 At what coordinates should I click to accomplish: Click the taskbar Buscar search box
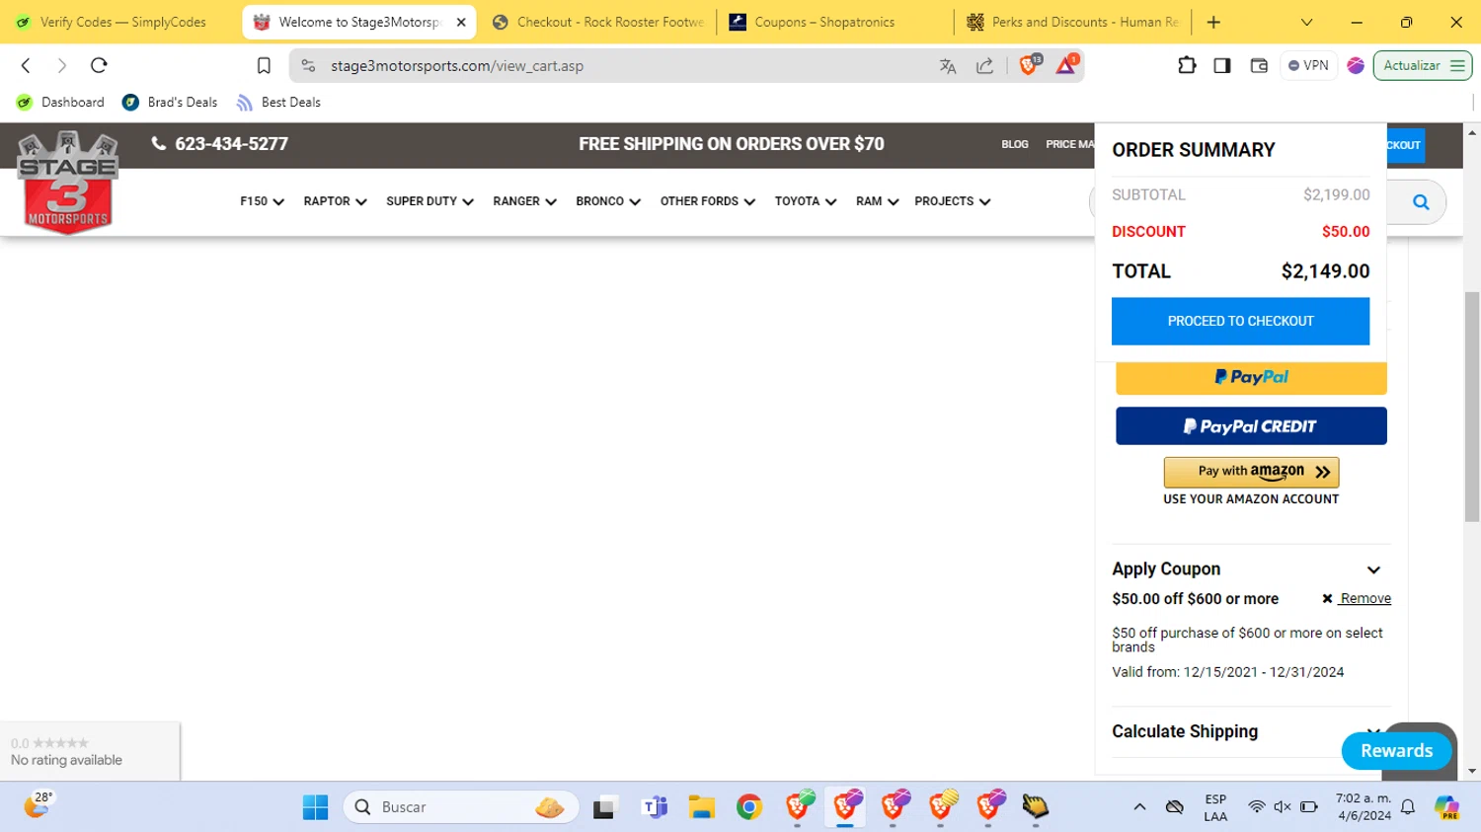(x=461, y=807)
